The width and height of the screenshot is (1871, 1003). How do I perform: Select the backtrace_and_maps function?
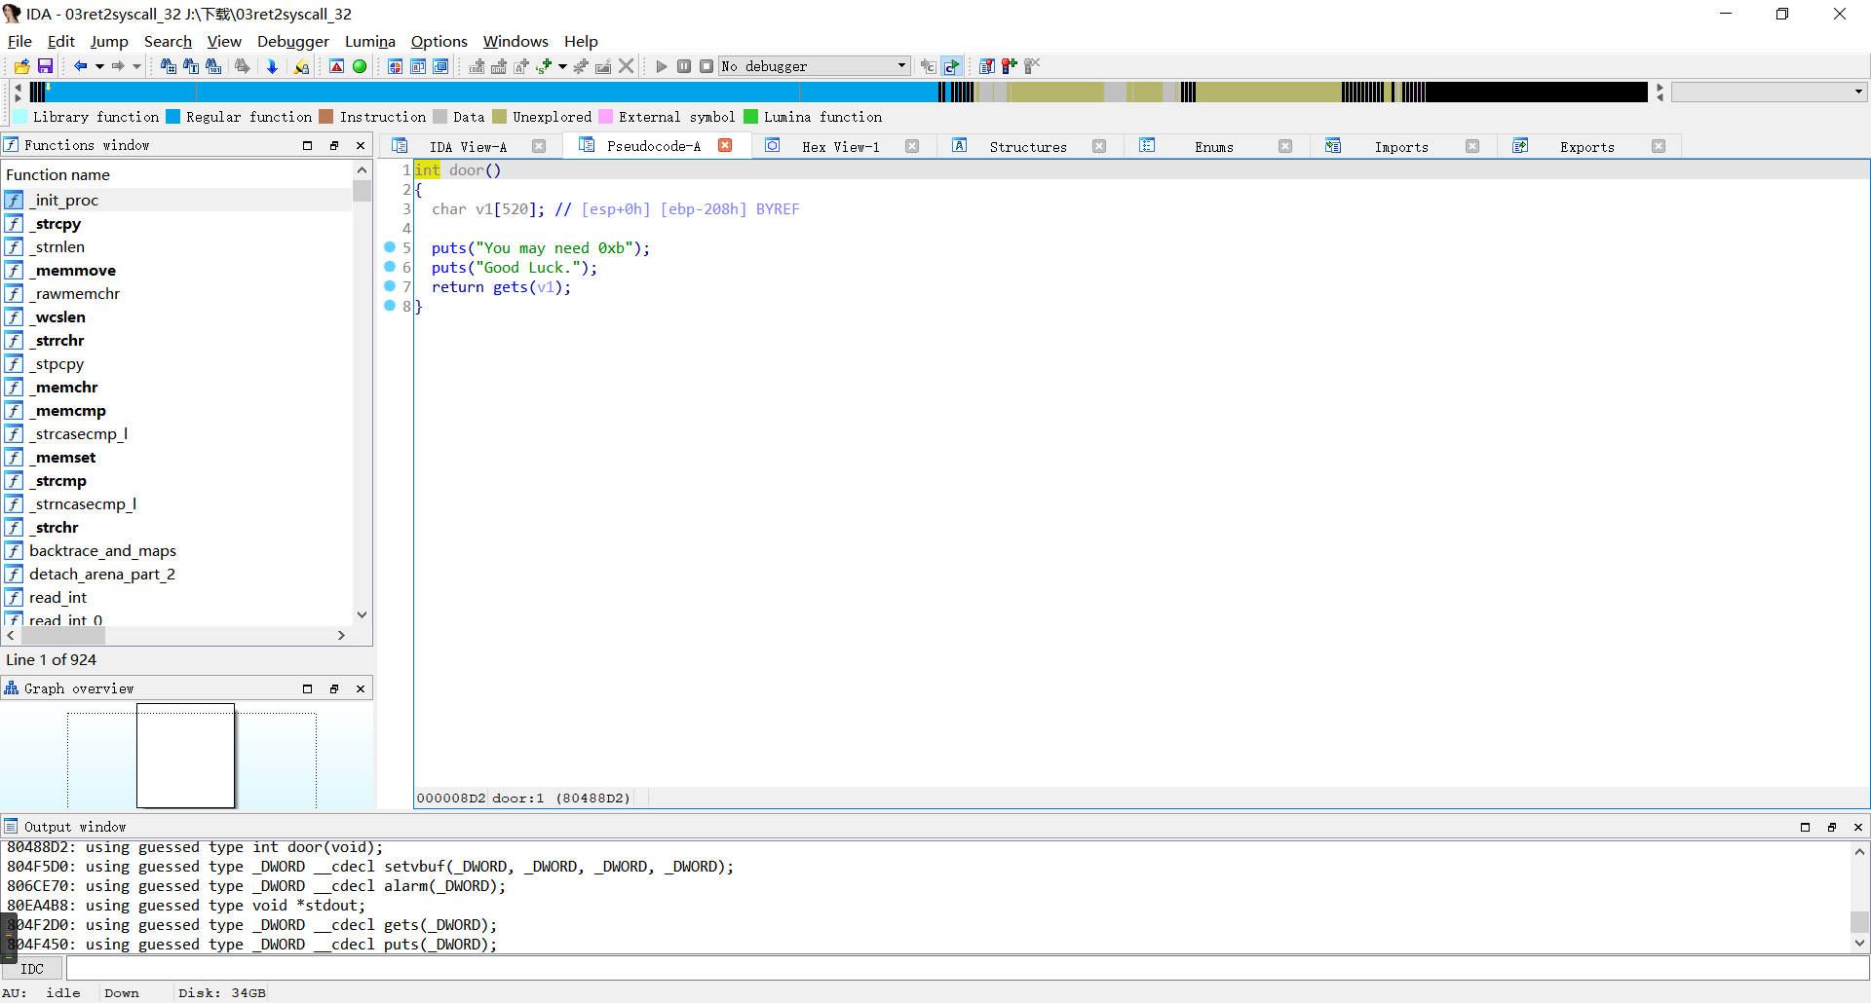[x=102, y=551]
